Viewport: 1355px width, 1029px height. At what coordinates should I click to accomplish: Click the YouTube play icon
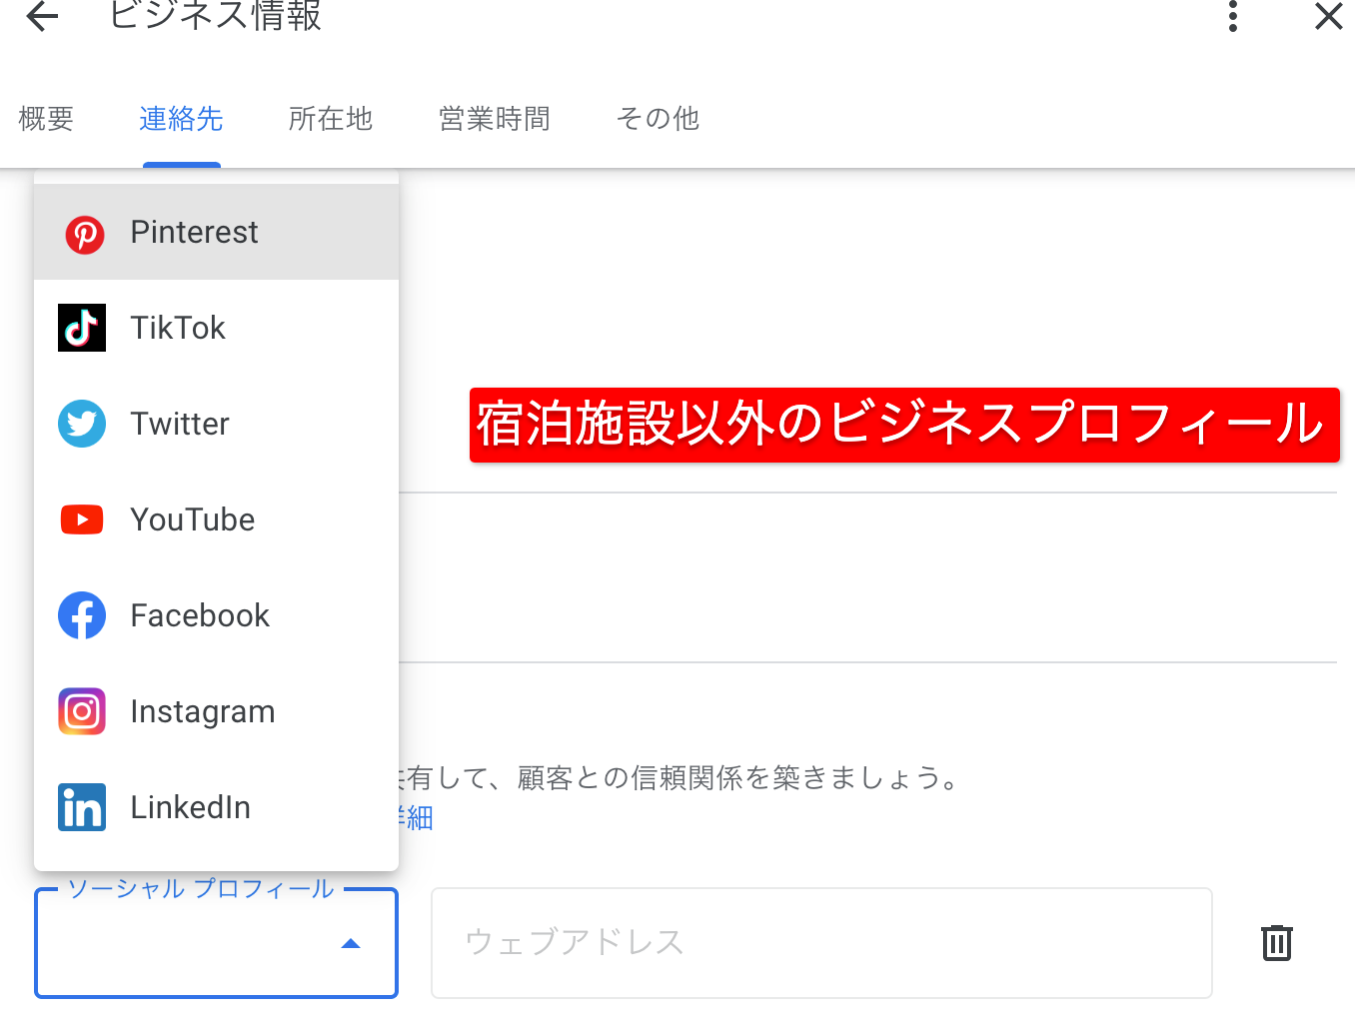point(82,519)
